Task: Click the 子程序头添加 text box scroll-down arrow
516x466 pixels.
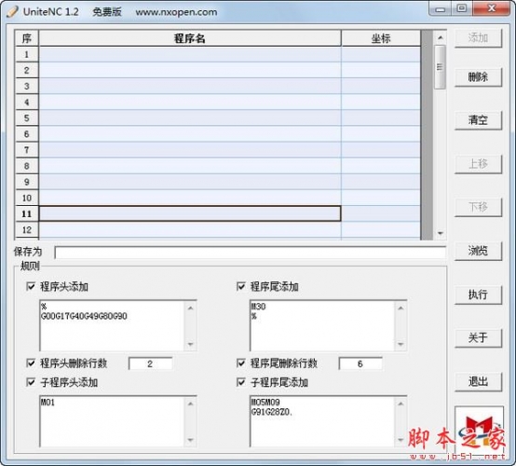Action: [191, 440]
